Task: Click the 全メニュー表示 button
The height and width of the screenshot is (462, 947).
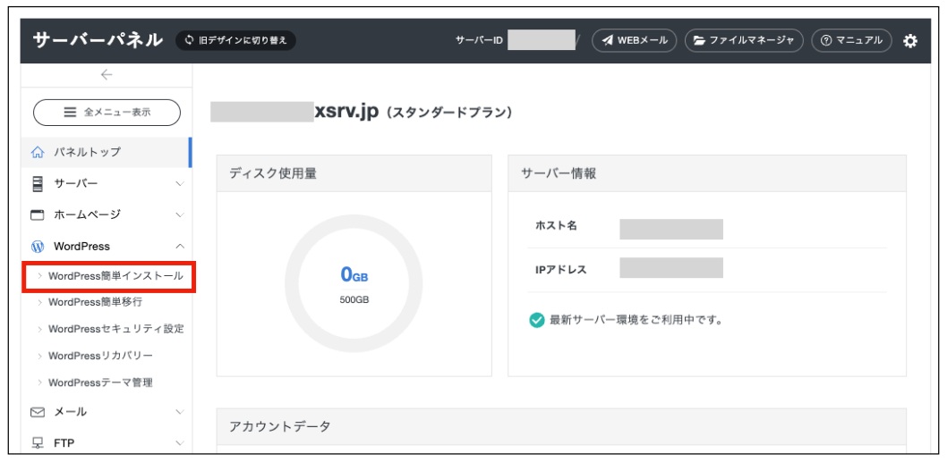Action: (107, 113)
